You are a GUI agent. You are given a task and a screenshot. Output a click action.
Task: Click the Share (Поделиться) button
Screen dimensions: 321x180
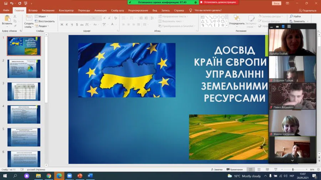tap(307, 10)
